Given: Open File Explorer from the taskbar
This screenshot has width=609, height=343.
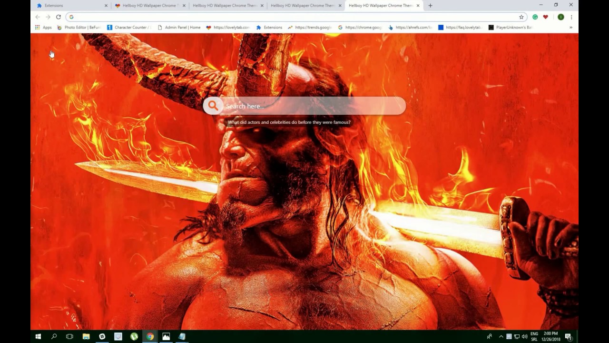Looking at the screenshot, I should point(86,336).
